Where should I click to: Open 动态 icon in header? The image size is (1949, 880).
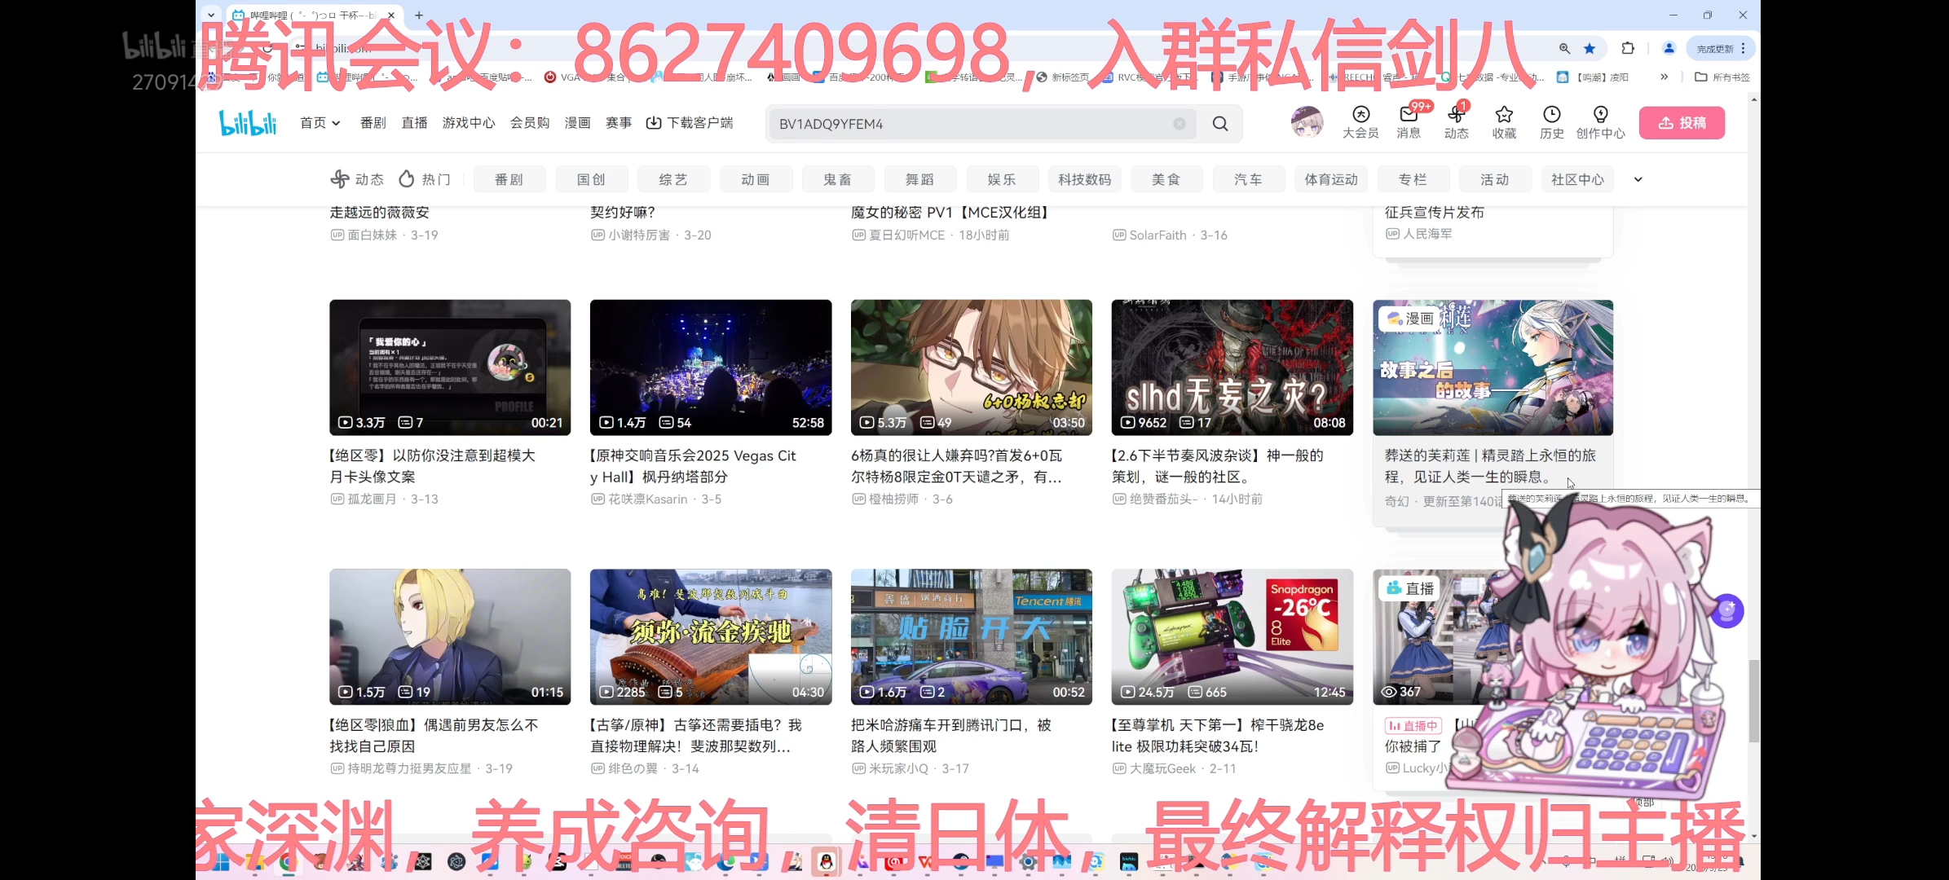(x=1457, y=122)
